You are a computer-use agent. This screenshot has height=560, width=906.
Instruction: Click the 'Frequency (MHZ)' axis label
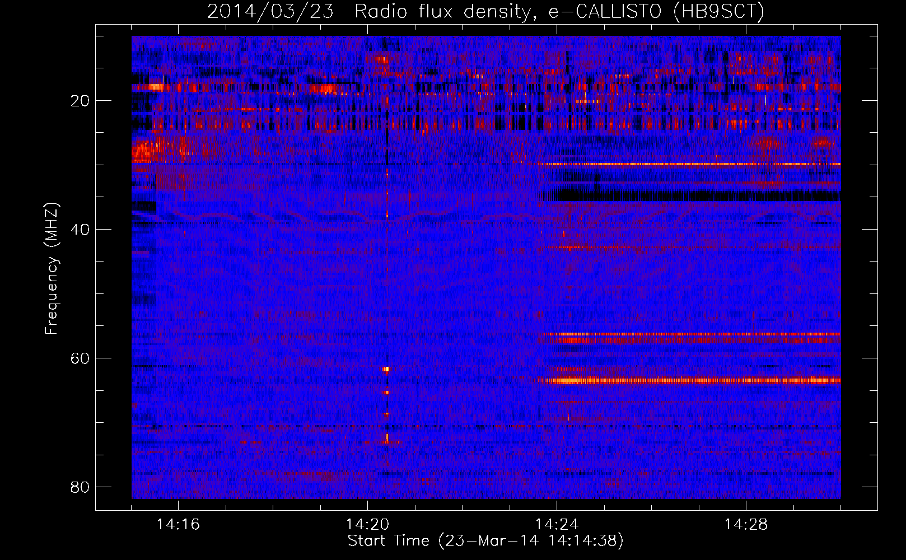pyautogui.click(x=52, y=269)
